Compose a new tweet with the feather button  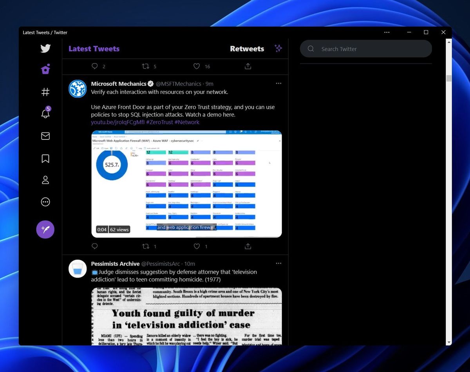coord(45,229)
